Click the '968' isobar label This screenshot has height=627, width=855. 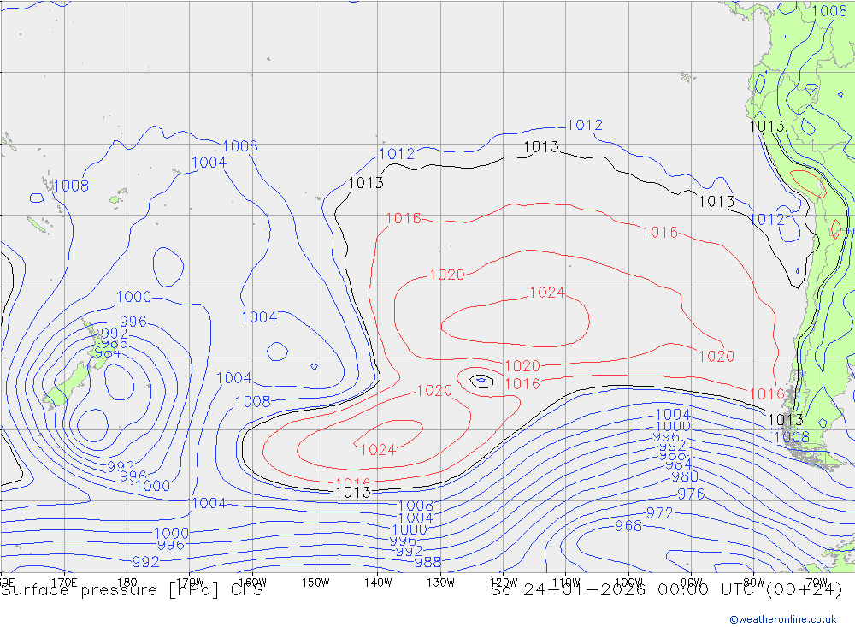(628, 526)
